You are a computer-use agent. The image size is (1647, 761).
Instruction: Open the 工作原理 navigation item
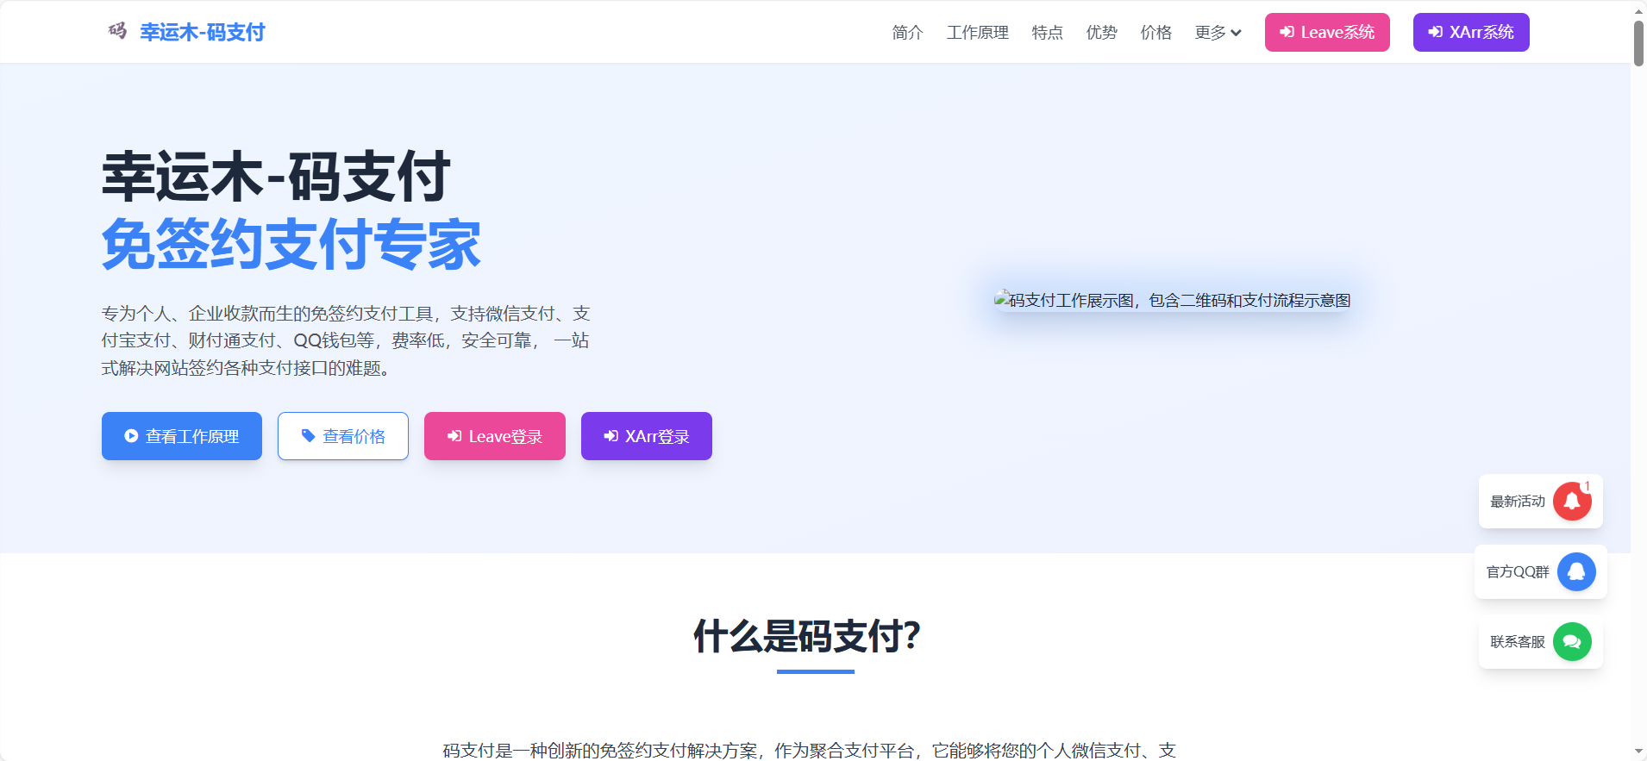point(977,32)
